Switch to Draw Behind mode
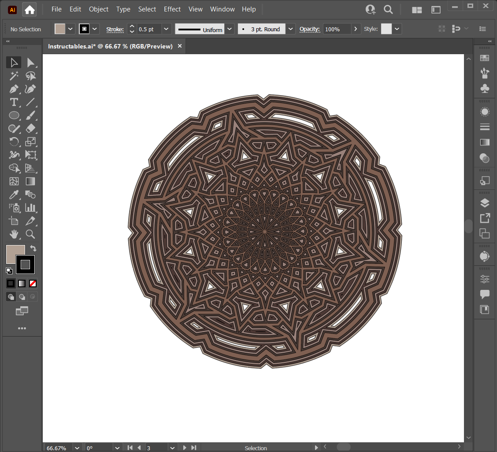The image size is (497, 452). click(x=22, y=297)
